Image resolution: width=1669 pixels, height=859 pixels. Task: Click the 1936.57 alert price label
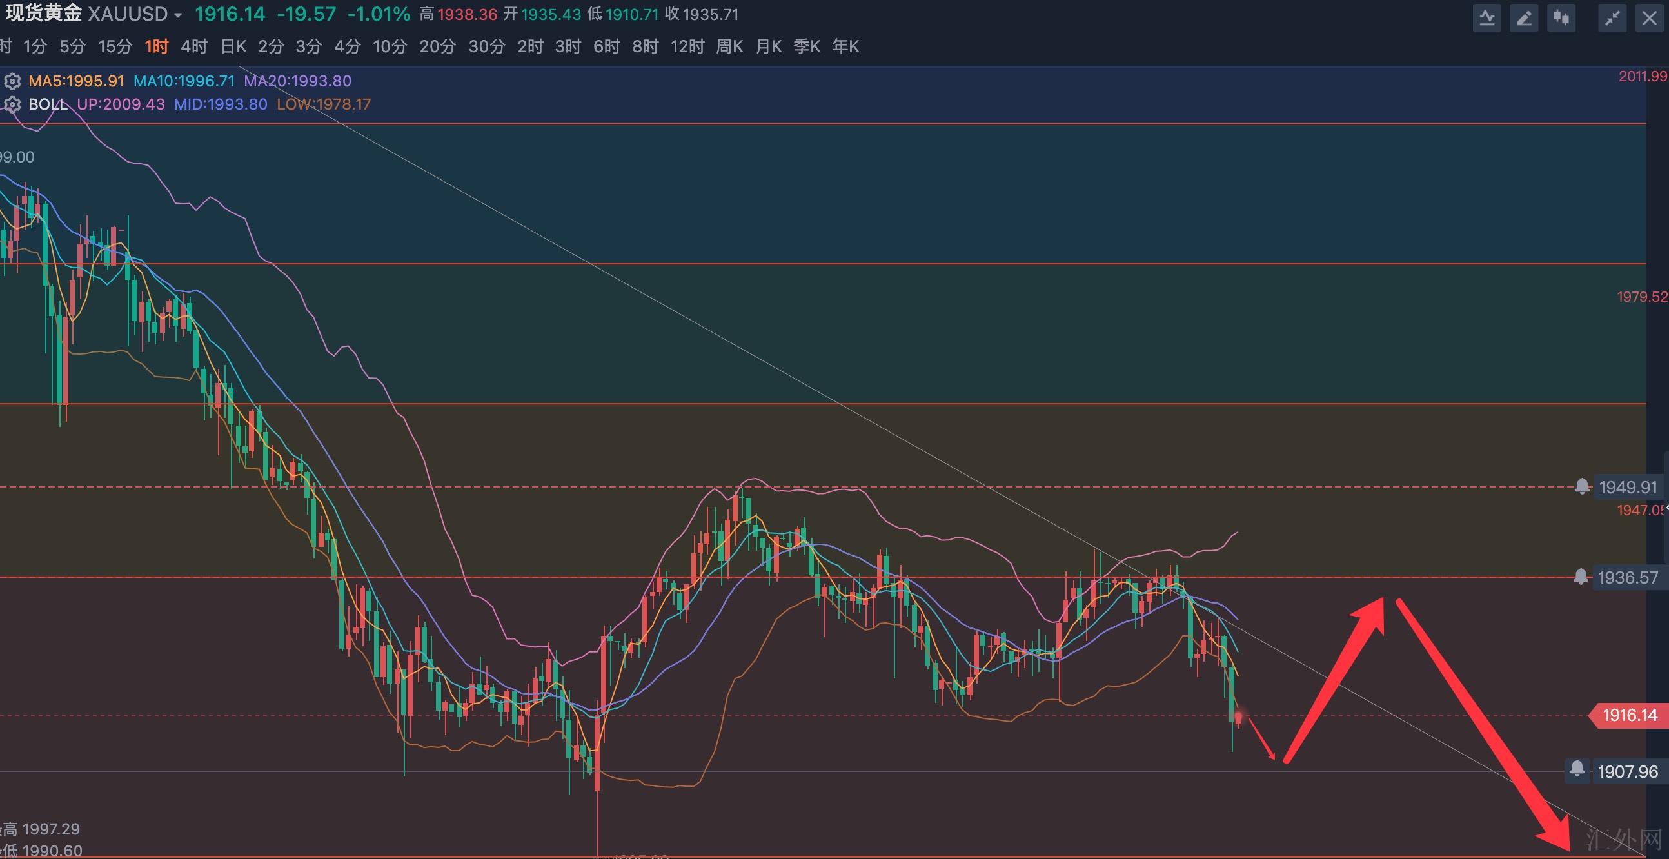pyautogui.click(x=1628, y=577)
